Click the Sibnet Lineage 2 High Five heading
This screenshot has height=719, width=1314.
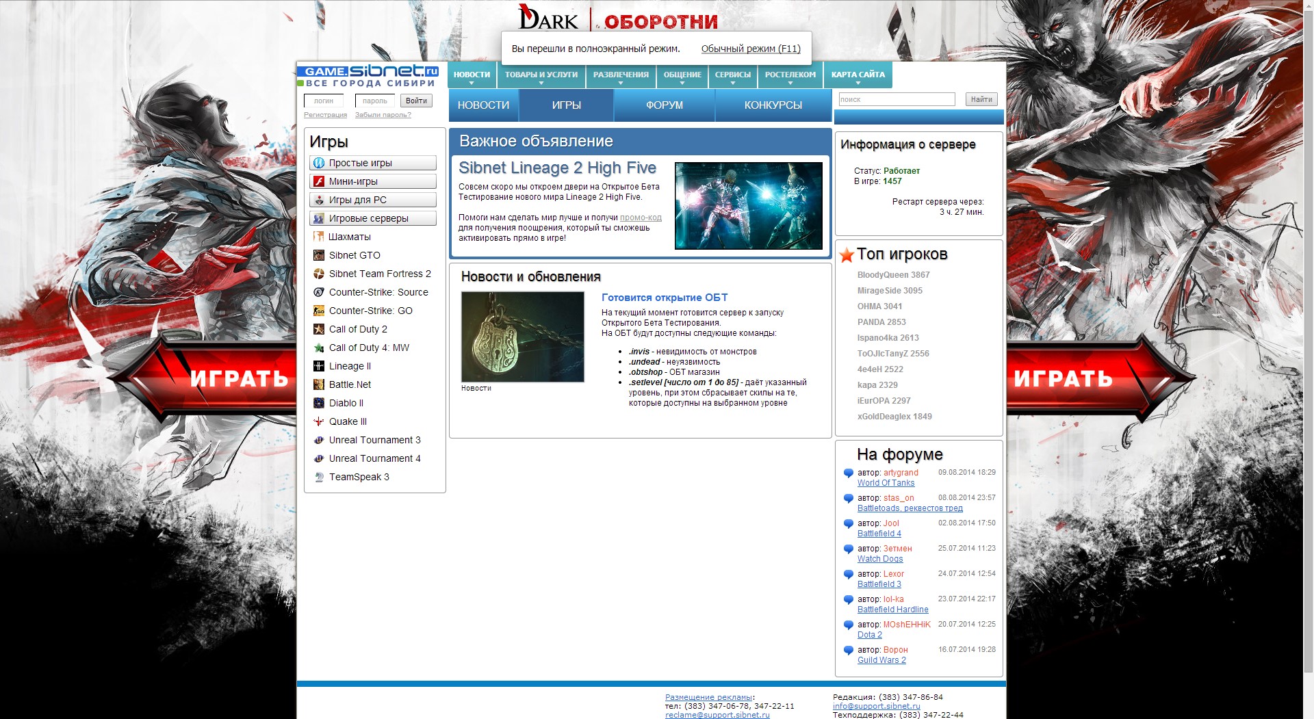(x=557, y=168)
